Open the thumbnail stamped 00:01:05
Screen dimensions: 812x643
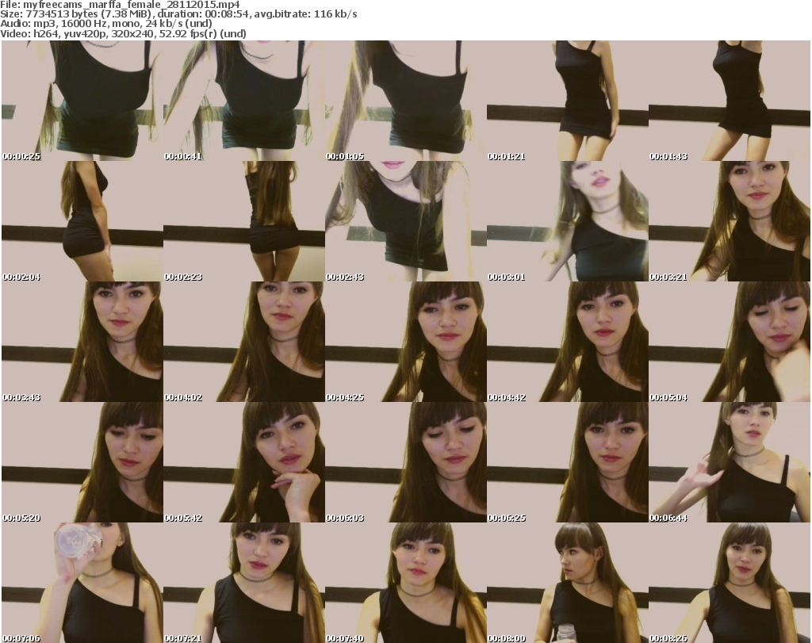pyautogui.click(x=405, y=101)
